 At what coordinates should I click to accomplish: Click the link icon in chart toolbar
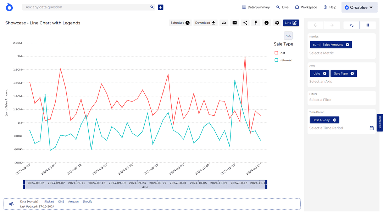[x=224, y=23]
